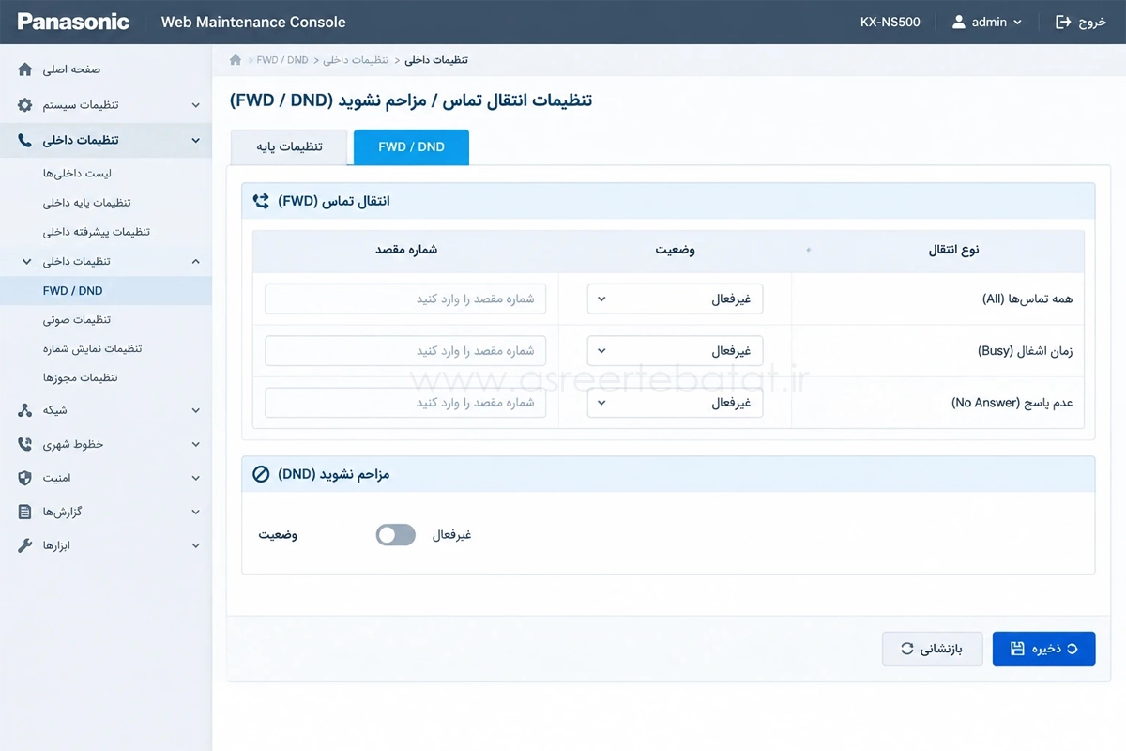Click destination number field for همه تماس‌ها (All)
The image size is (1126, 751).
405,299
